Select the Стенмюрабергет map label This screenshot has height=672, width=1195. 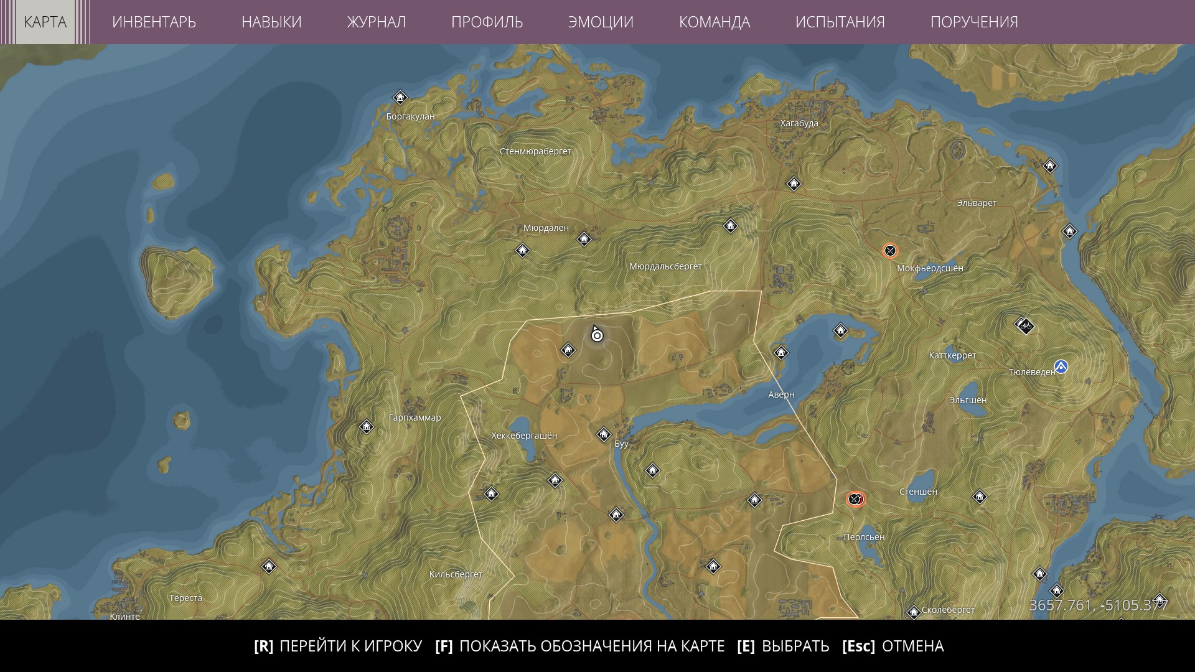tap(535, 151)
